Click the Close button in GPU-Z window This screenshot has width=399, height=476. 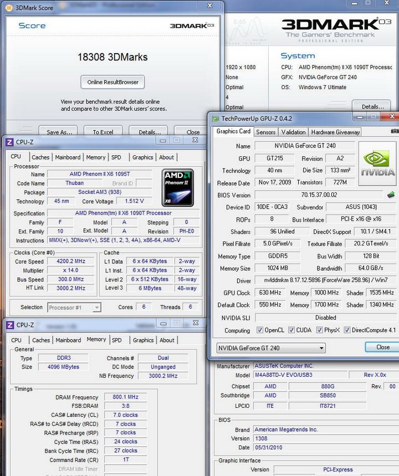click(x=382, y=347)
